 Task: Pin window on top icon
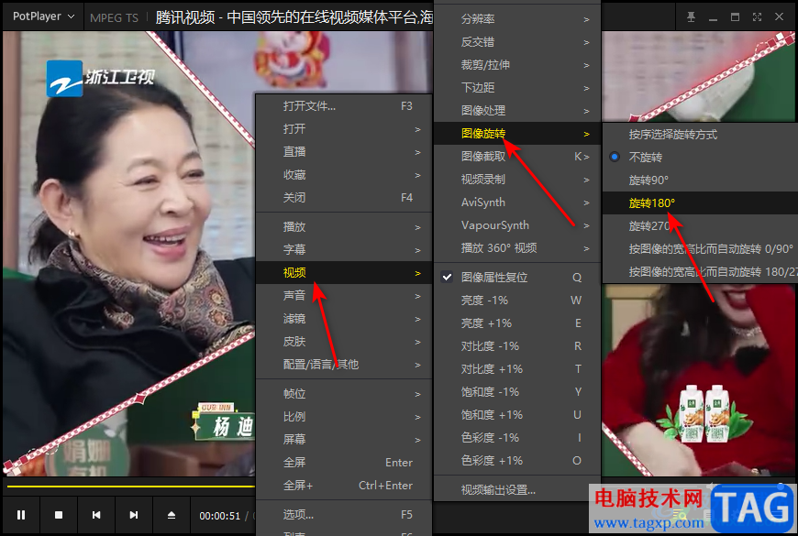691,16
